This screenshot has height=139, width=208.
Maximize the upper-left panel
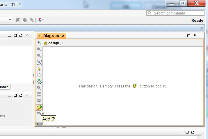15,36
